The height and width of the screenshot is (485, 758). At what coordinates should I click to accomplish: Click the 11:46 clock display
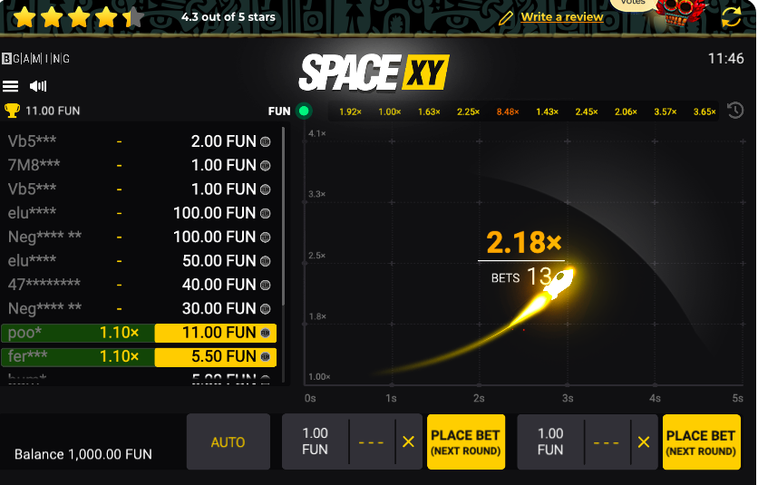click(x=725, y=59)
